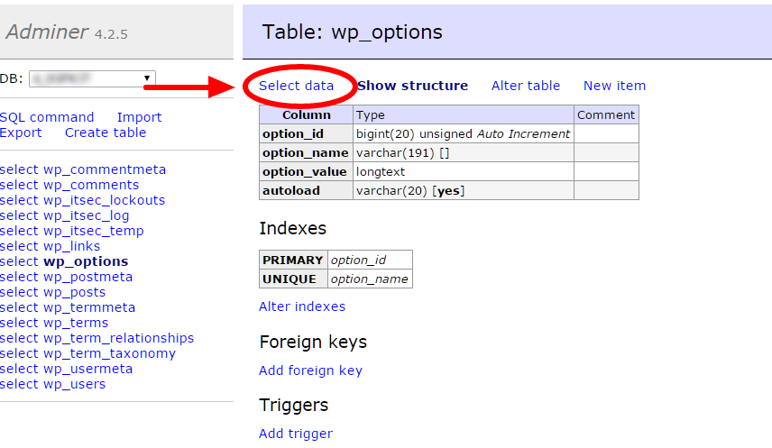This screenshot has height=448, width=772.
Task: Click the Add trigger link
Action: tap(295, 434)
